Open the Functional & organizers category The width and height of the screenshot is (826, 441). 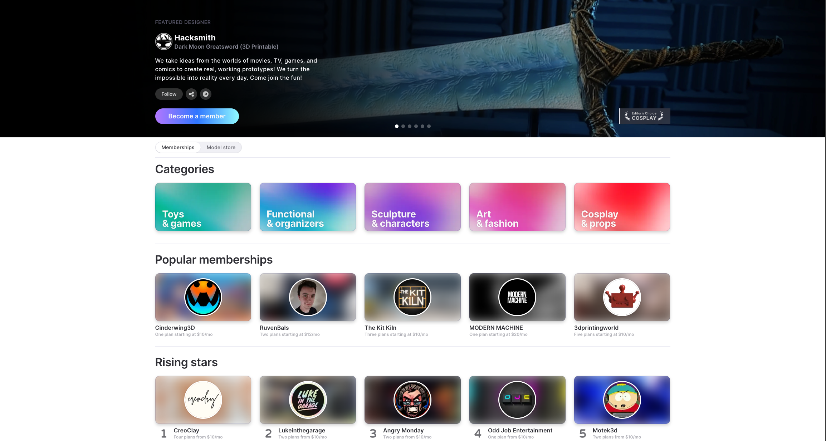[308, 207]
